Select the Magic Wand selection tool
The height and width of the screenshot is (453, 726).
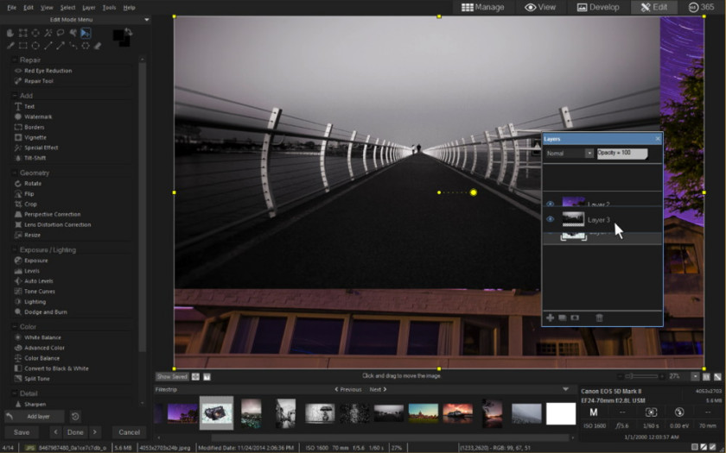[x=48, y=33]
